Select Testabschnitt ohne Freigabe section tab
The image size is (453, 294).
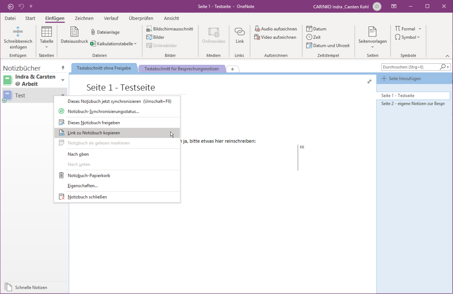[104, 68]
